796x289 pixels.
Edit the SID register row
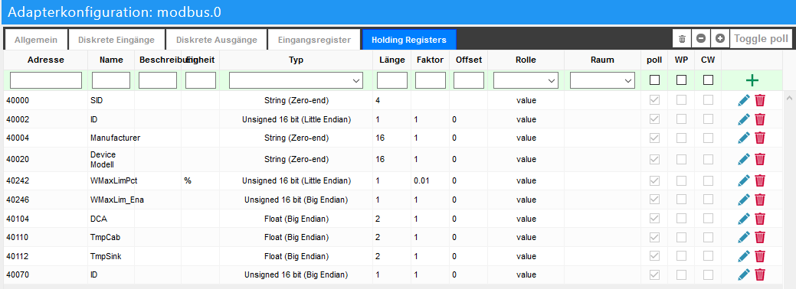(x=744, y=100)
